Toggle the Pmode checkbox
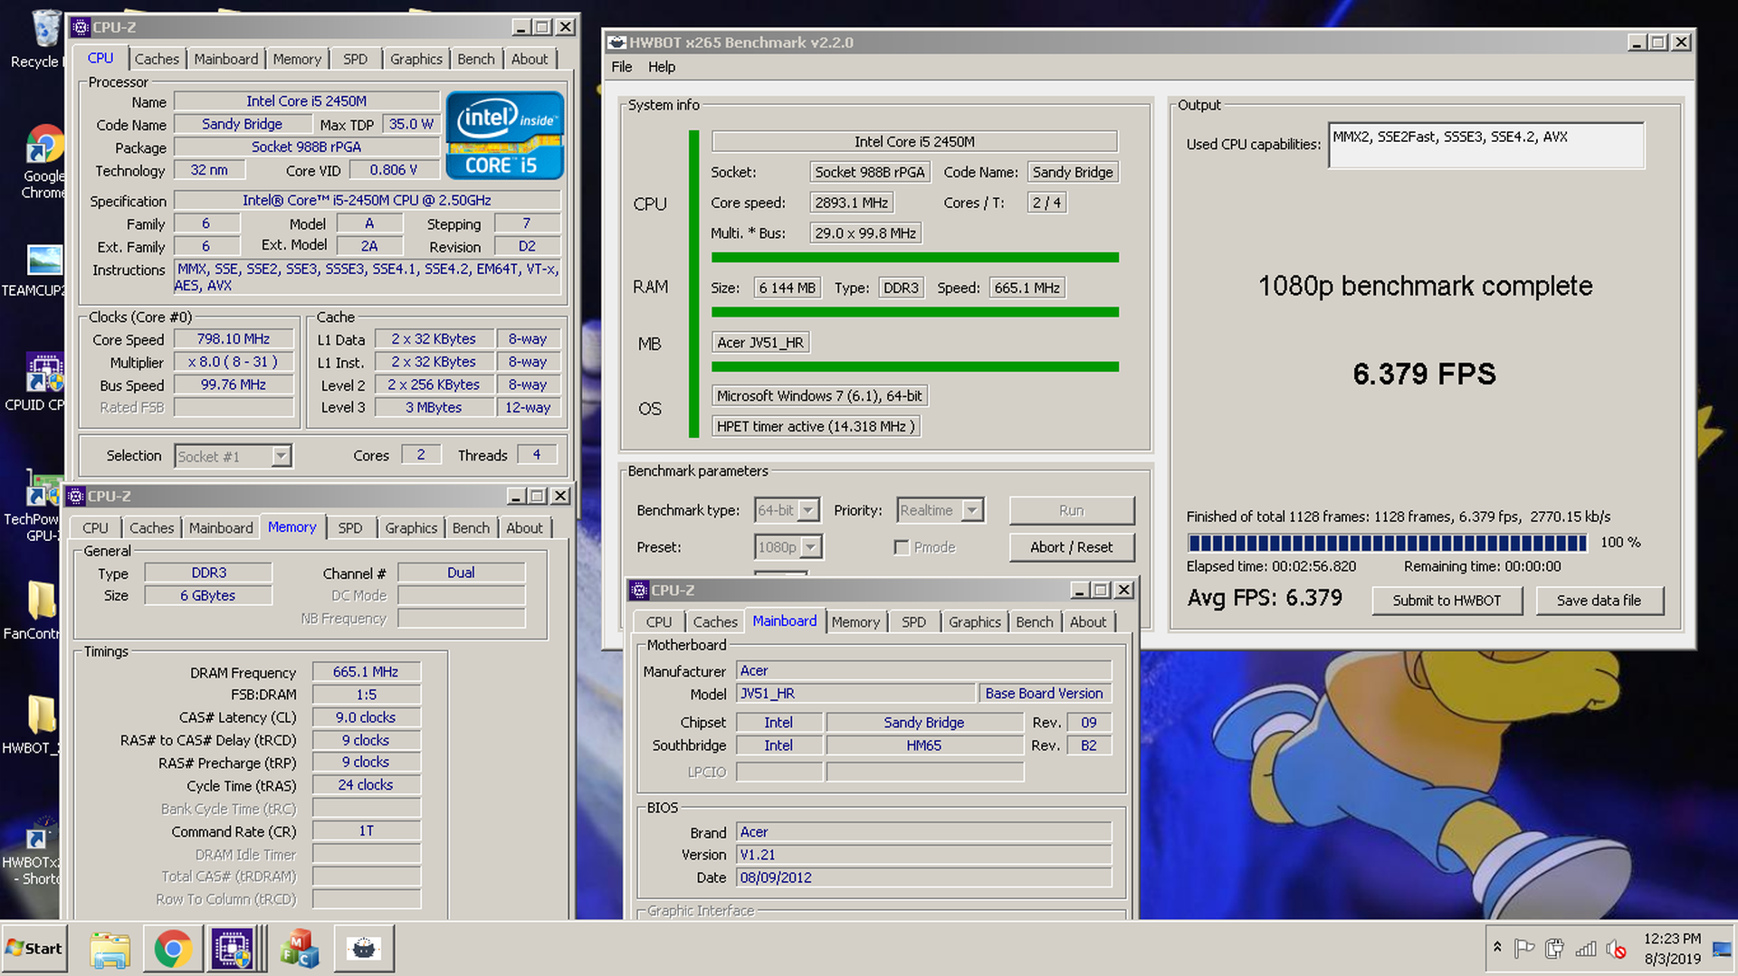Viewport: 1738px width, 976px height. tap(901, 547)
